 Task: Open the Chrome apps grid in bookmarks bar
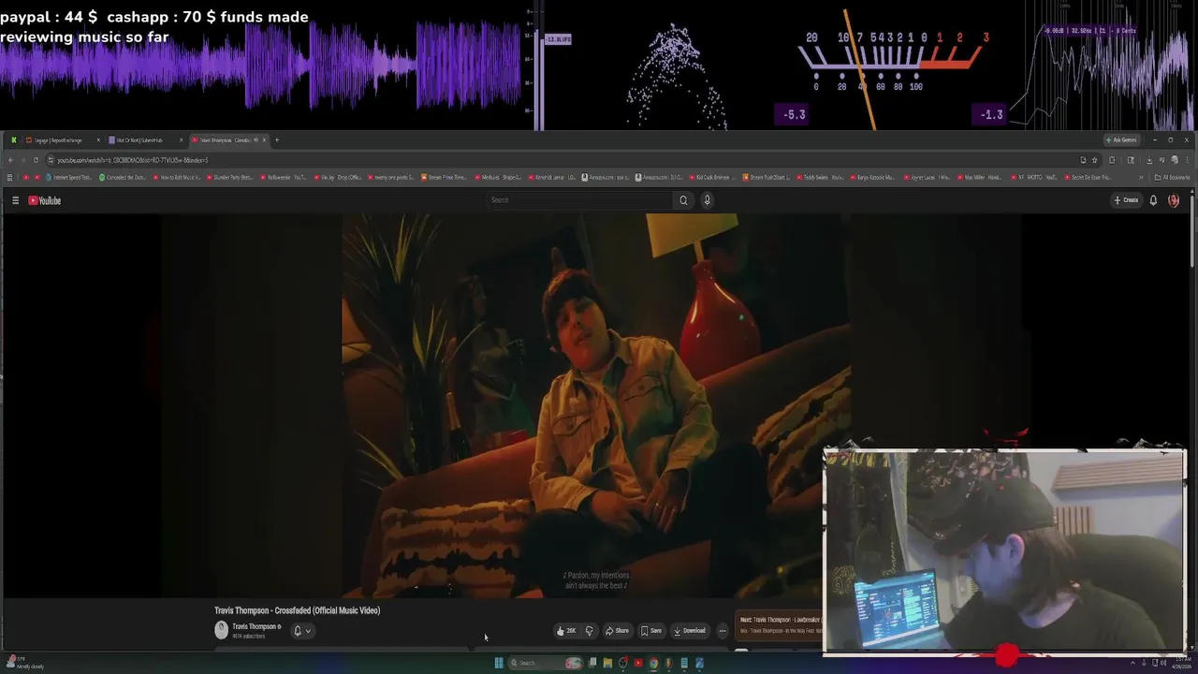(10, 177)
